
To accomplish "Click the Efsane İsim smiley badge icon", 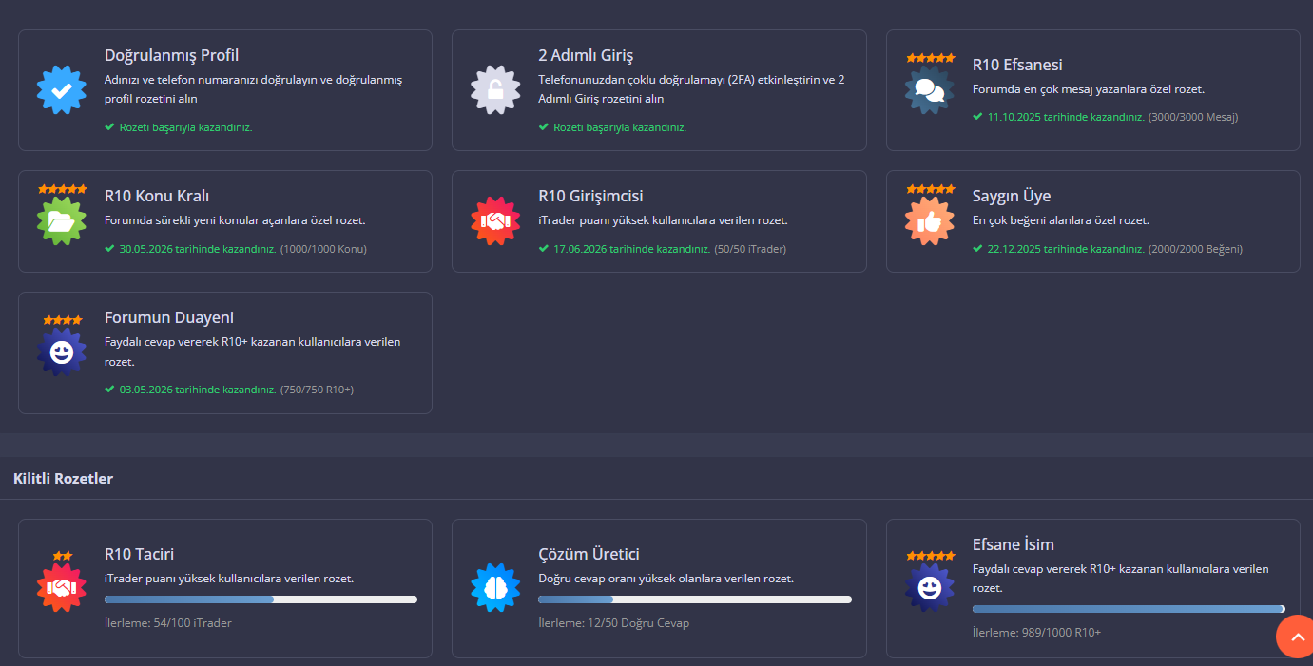I will (930, 588).
